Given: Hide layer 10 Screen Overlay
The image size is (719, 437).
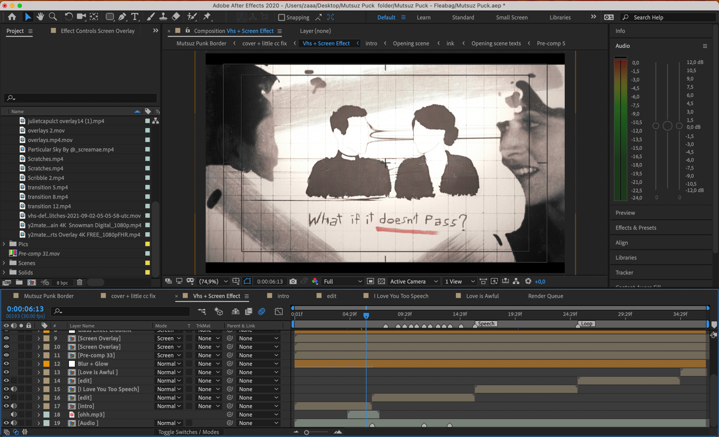Looking at the screenshot, I should pyautogui.click(x=6, y=347).
